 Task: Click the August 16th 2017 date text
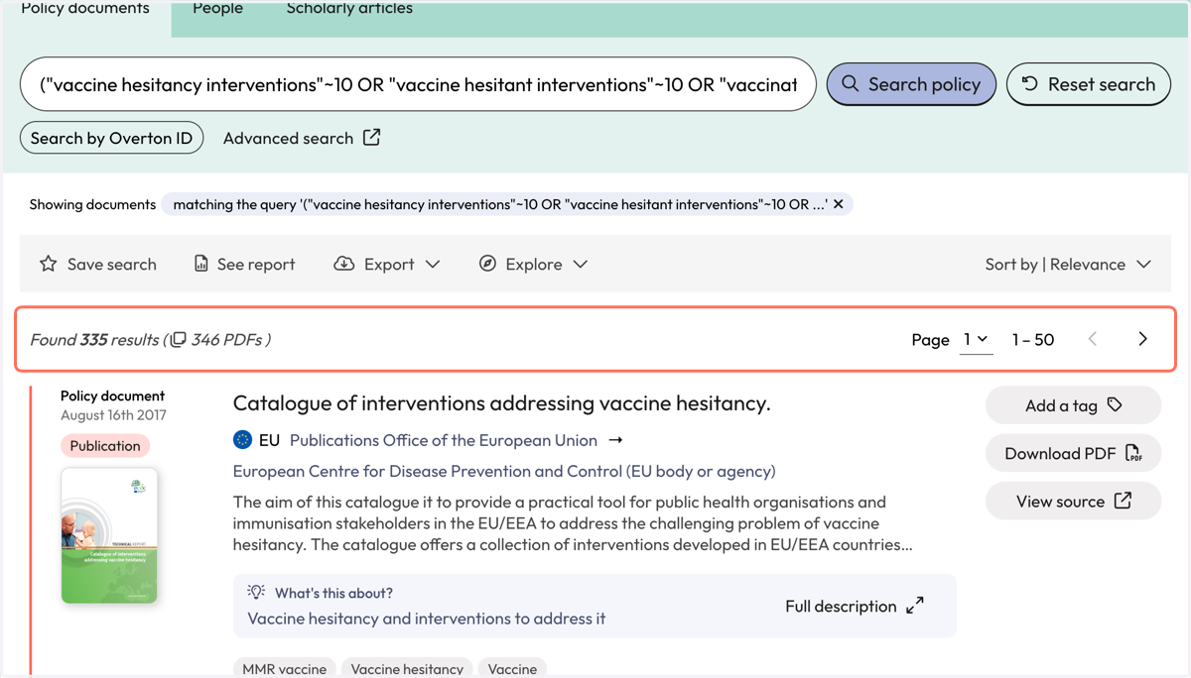[x=113, y=415]
